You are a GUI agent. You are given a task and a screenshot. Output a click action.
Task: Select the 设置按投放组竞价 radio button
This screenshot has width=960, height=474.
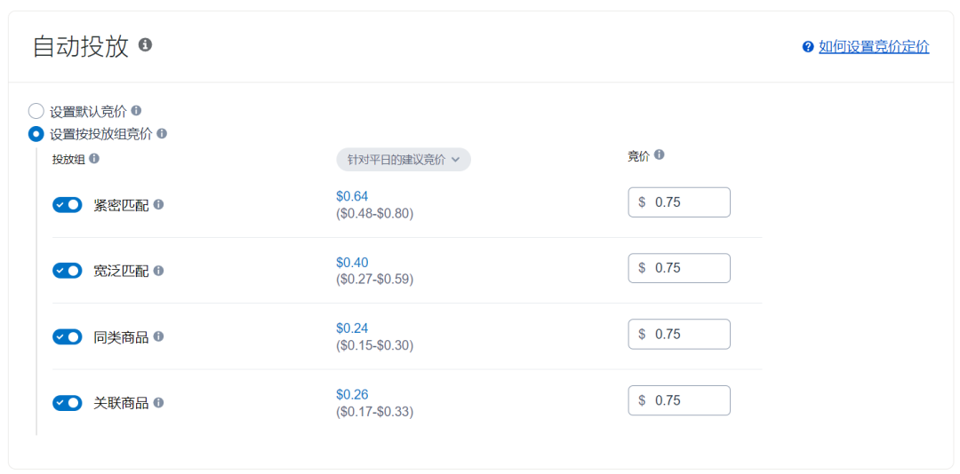36,133
